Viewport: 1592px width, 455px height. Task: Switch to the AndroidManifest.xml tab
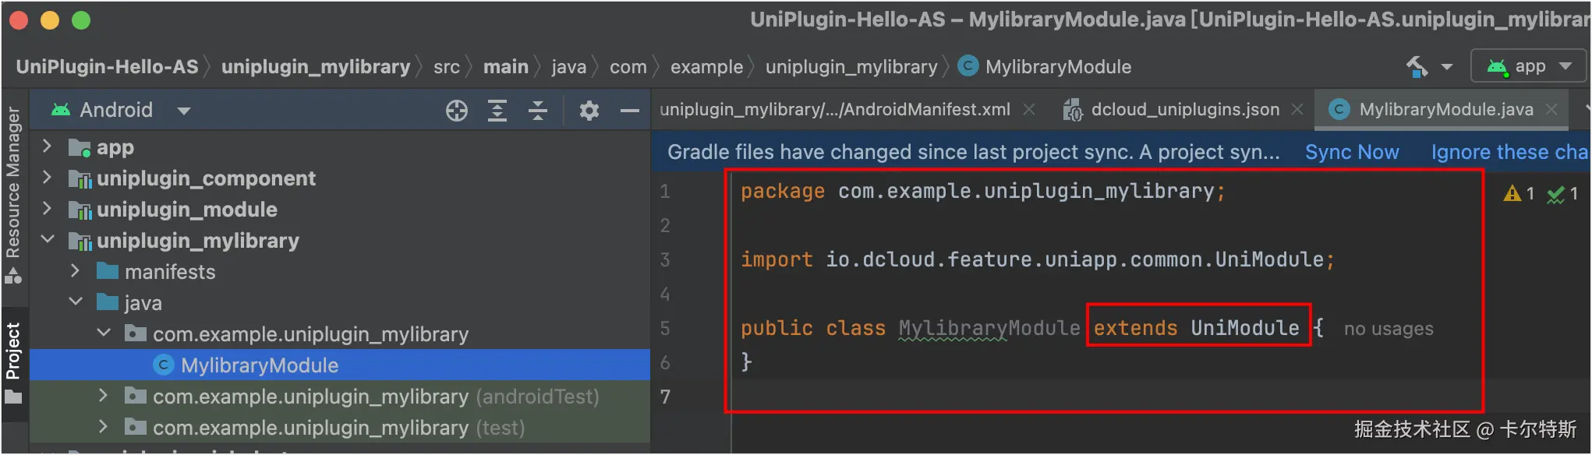tap(834, 110)
